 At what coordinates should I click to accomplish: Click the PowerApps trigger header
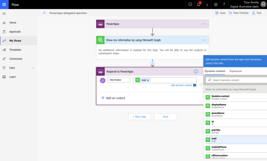pos(152,24)
